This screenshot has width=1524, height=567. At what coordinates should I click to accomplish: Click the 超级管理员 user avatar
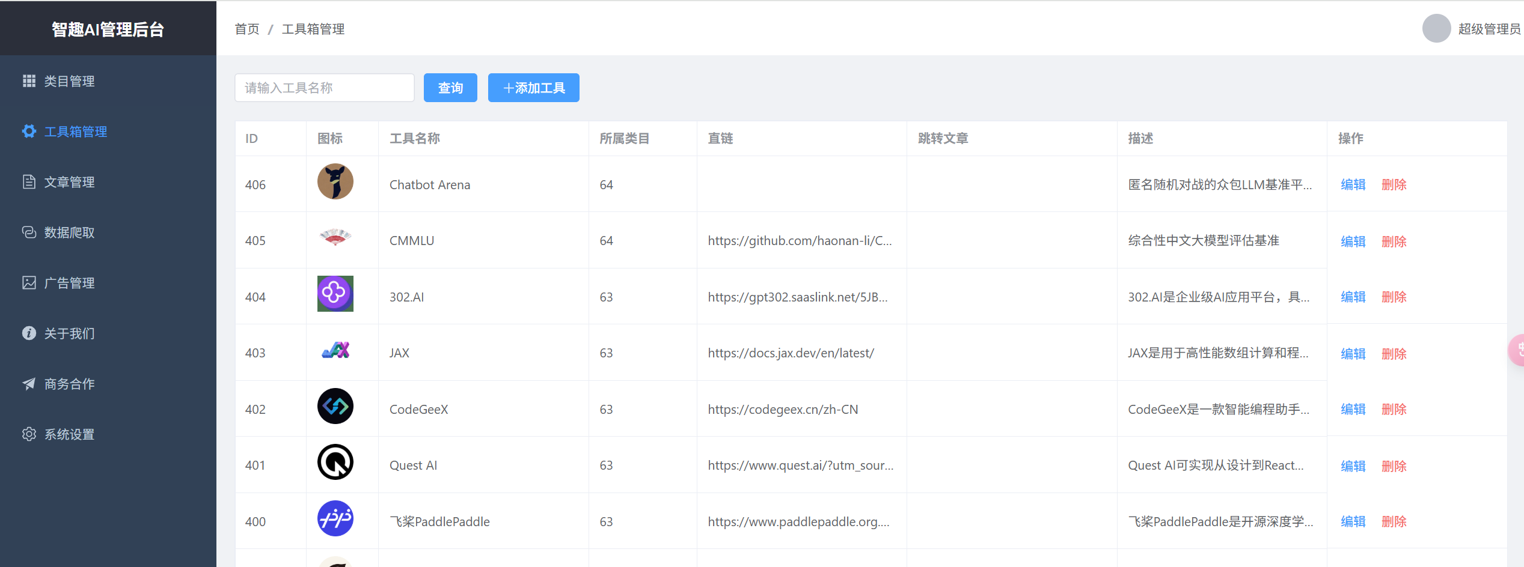pos(1437,28)
